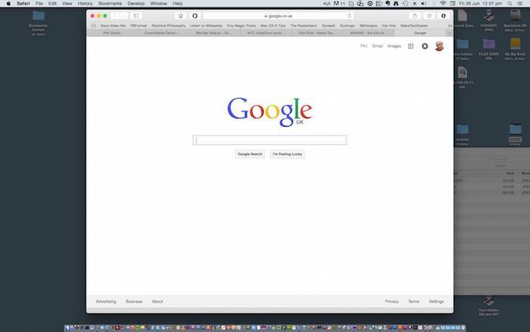The width and height of the screenshot is (530, 332).
Task: Expand the bookmarks bar overflow chevron
Action: coord(450,26)
